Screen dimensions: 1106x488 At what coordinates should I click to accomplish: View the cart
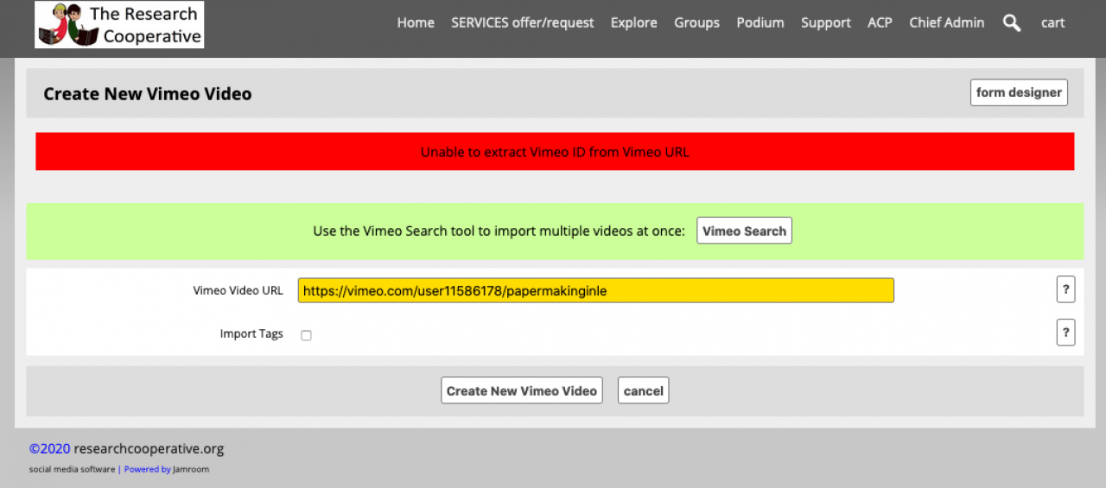(x=1052, y=23)
